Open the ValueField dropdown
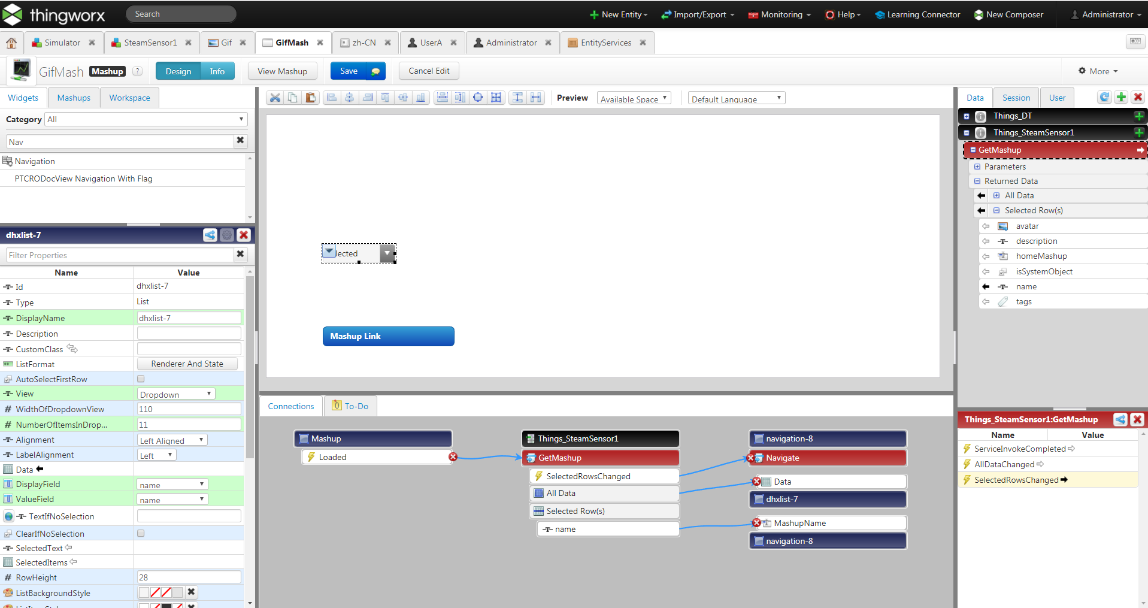Image resolution: width=1148 pixels, height=608 pixels. pyautogui.click(x=172, y=500)
